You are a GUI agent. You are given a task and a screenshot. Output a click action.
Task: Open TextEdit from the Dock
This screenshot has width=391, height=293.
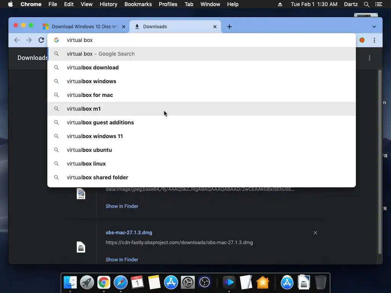(246, 282)
